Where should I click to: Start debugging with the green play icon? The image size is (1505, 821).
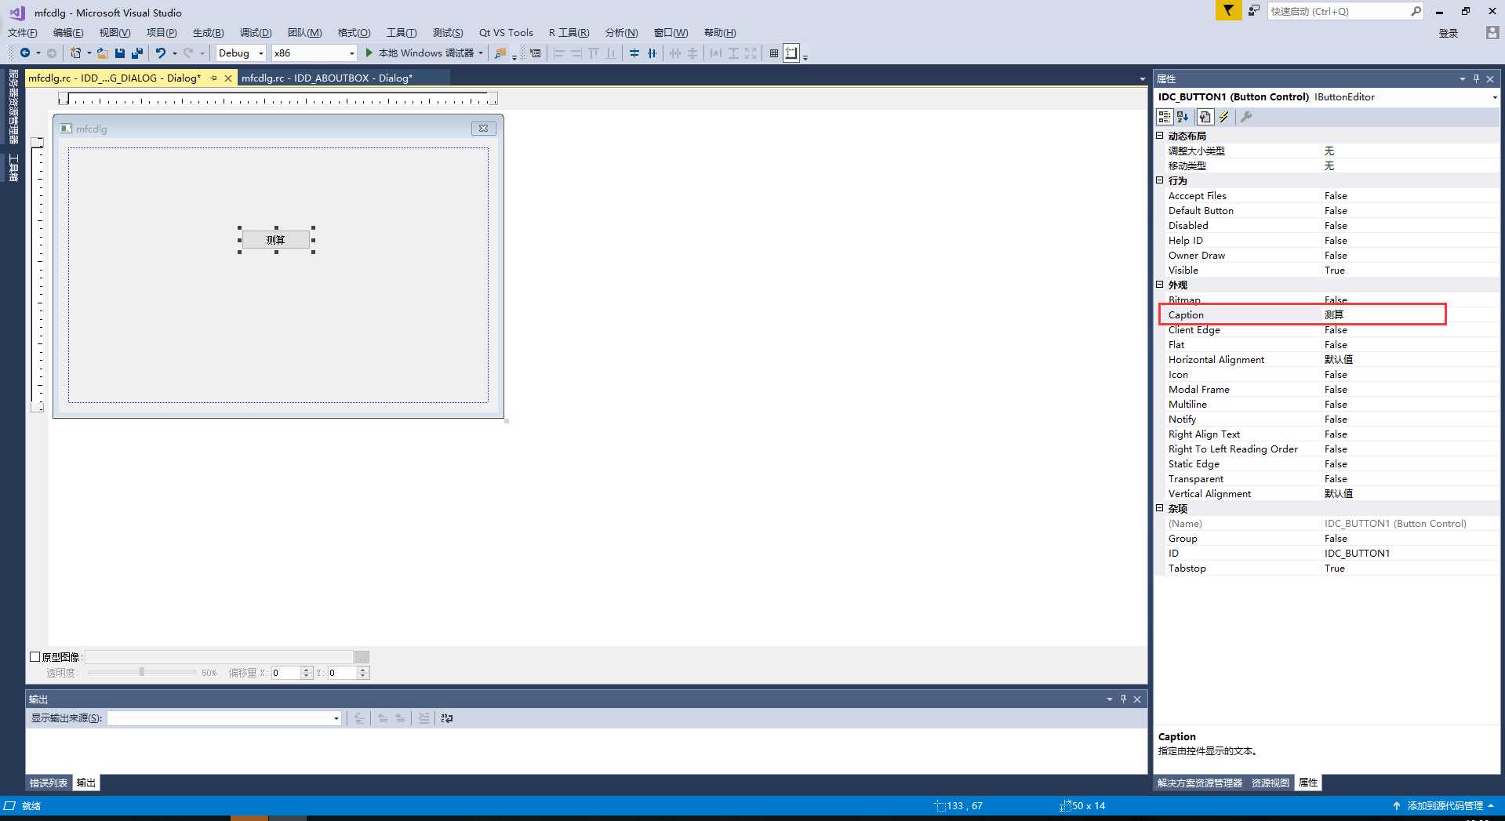pos(369,53)
